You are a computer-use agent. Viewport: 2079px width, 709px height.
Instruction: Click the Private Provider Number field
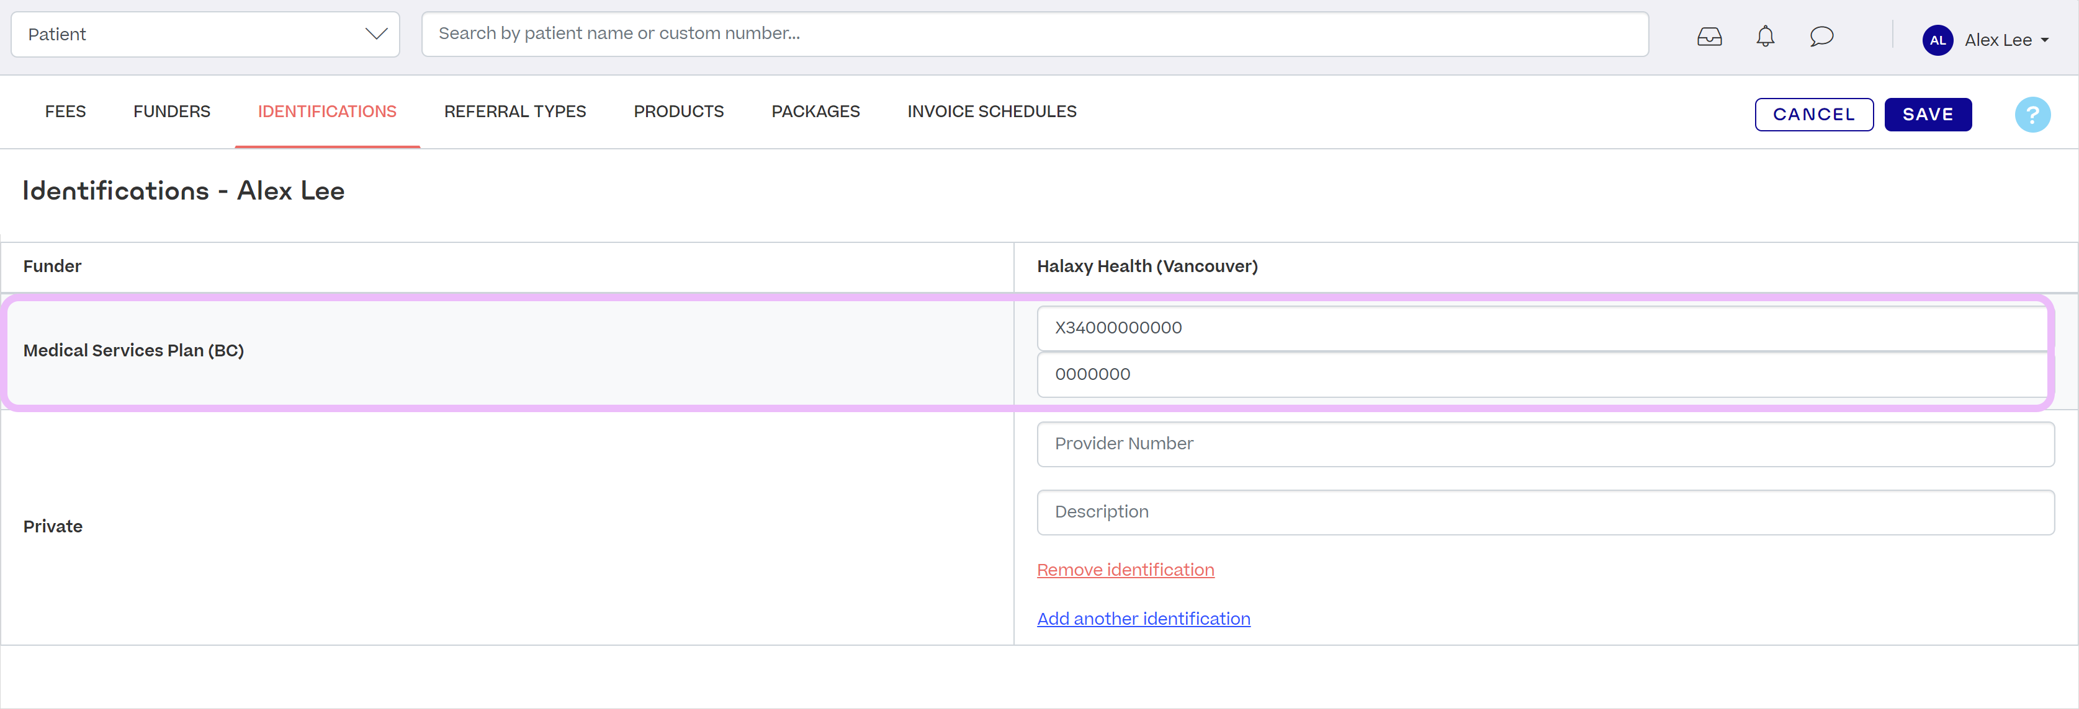[1545, 444]
